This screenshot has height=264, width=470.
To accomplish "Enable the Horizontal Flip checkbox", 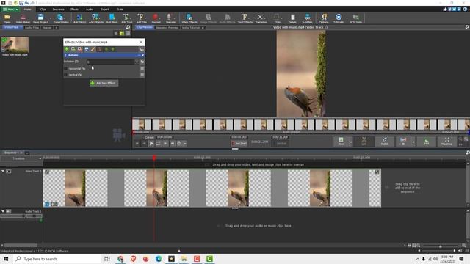I will click(66, 69).
